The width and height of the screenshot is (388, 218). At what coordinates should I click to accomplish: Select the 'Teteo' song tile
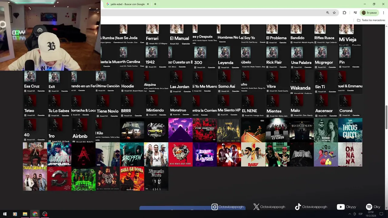pos(35,106)
